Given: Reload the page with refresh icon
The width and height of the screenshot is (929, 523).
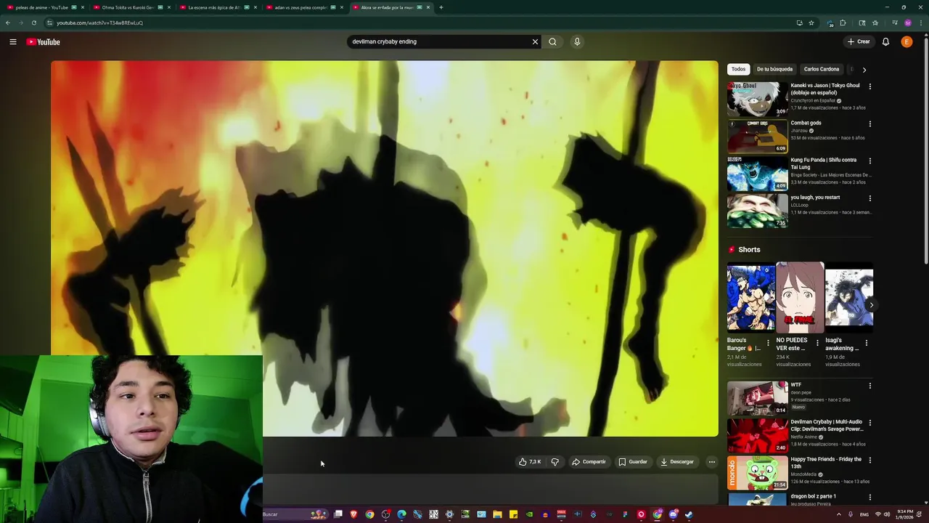Looking at the screenshot, I should (x=33, y=23).
